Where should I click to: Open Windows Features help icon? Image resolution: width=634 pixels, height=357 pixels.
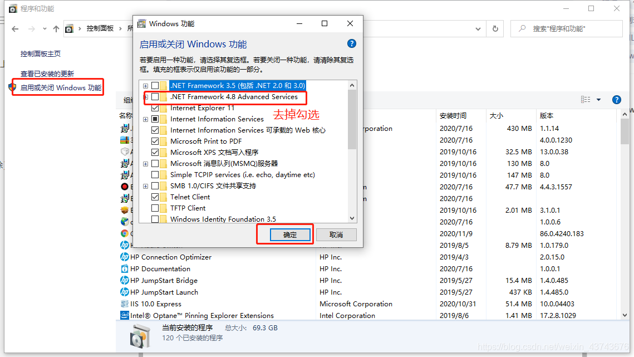tap(352, 43)
